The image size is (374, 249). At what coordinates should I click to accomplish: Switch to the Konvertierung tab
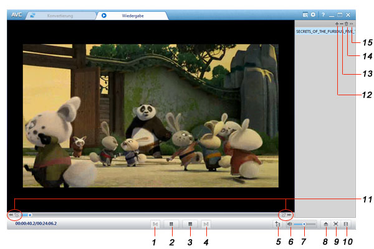click(x=60, y=16)
